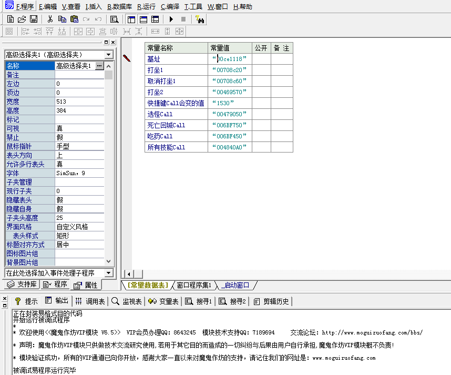Click the align left toolbar icon
Image resolution: width=451 pixels, height=375 pixels.
coord(25,32)
